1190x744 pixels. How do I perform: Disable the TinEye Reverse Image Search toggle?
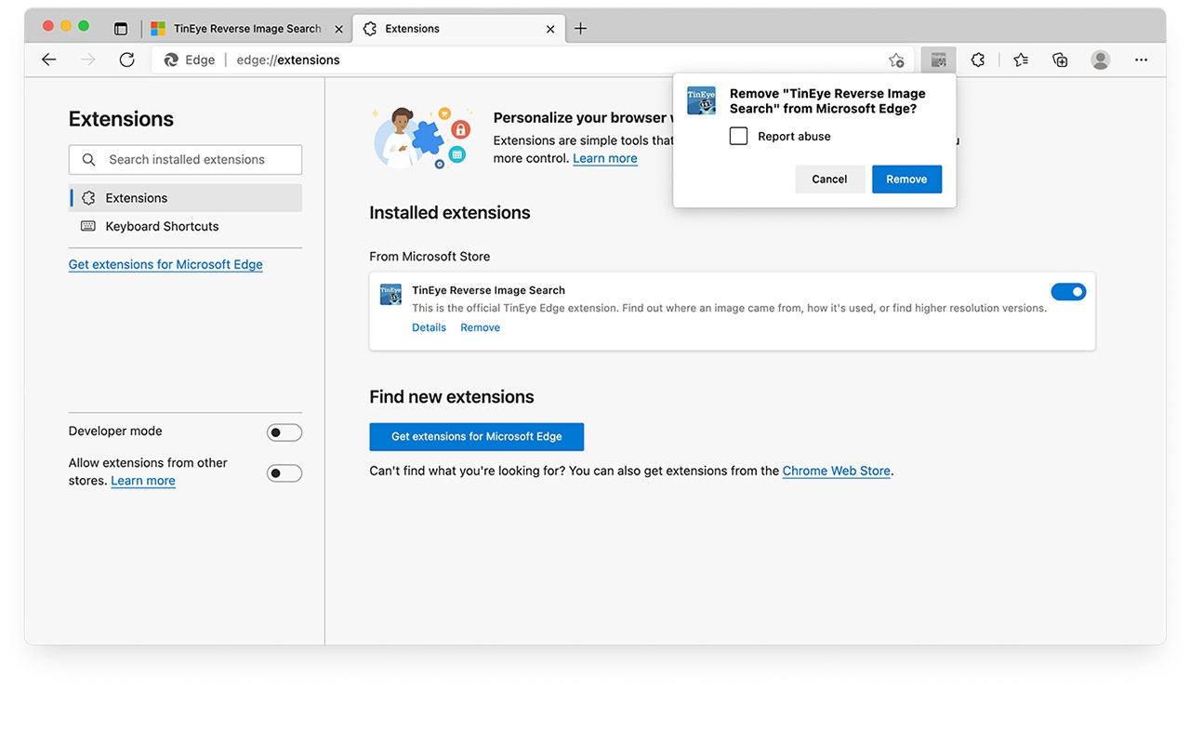[1068, 292]
